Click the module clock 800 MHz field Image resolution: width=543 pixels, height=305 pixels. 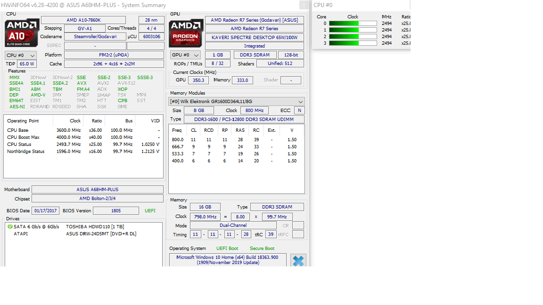point(255,110)
